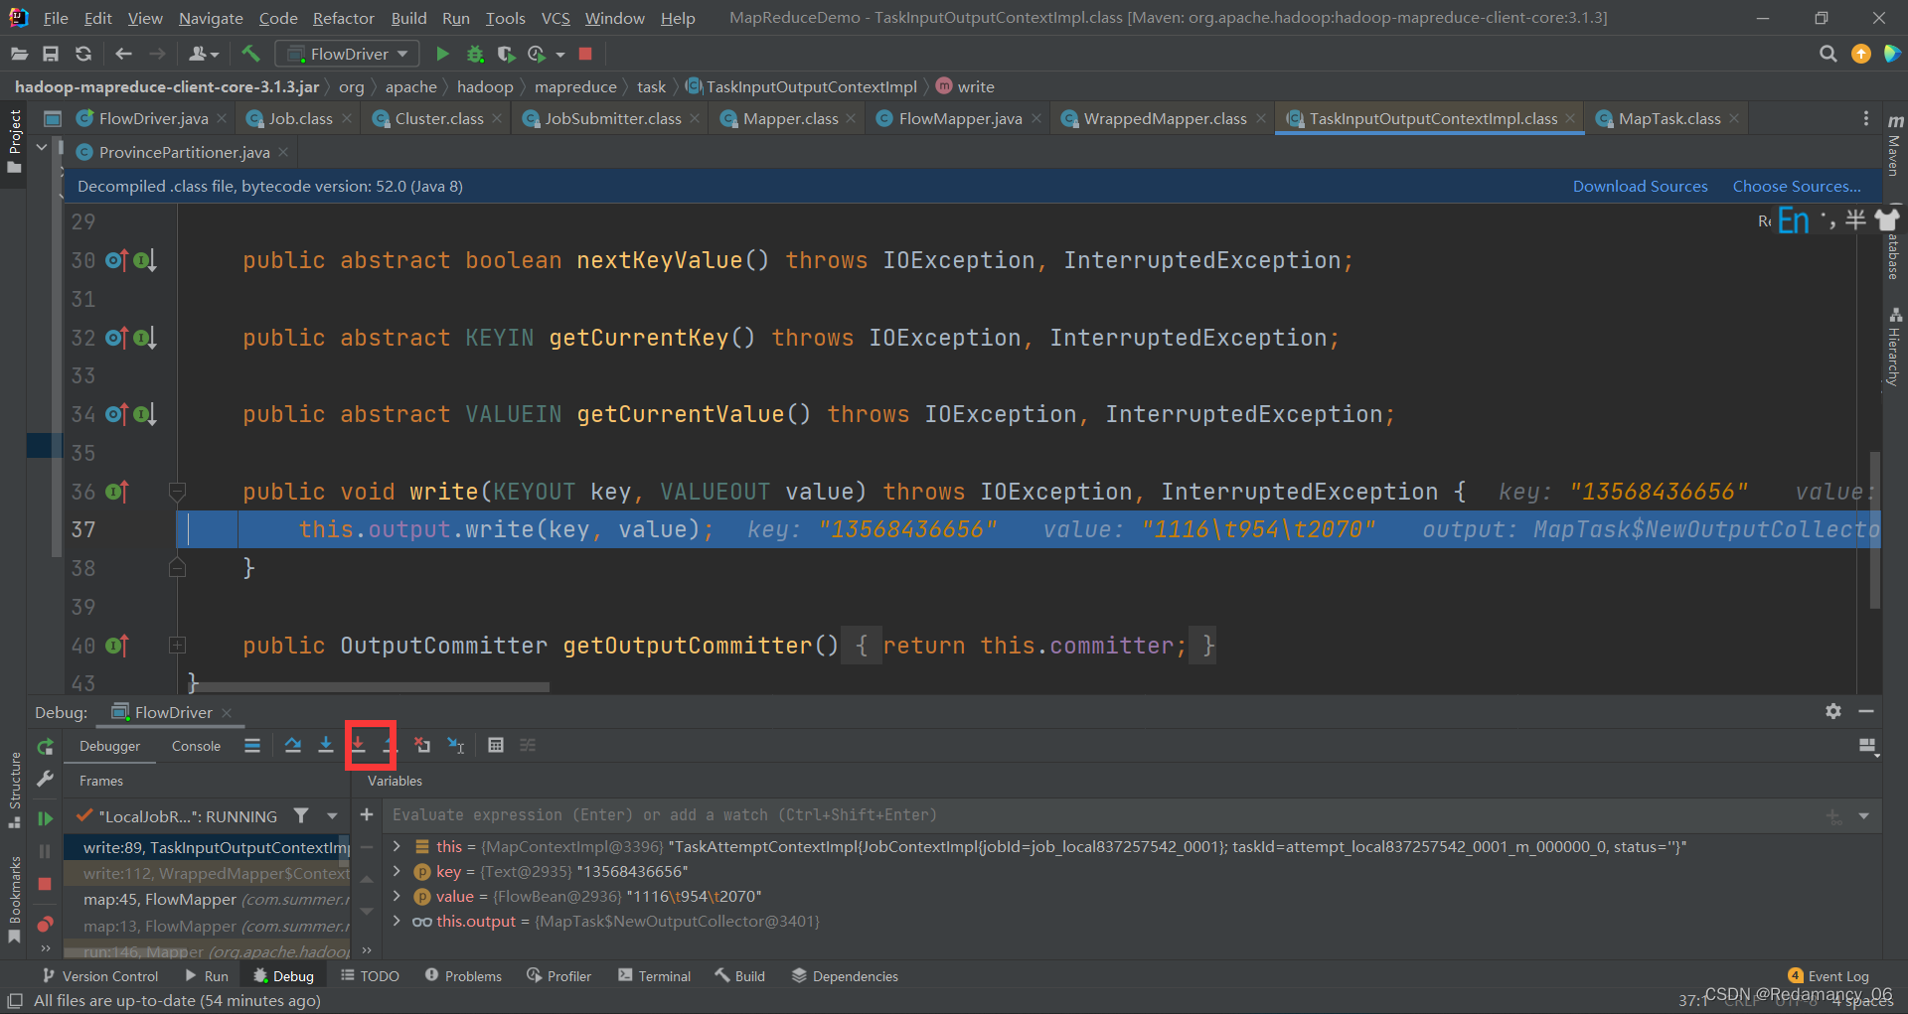The width and height of the screenshot is (1908, 1014).
Task: Open the Event Log
Action: 1828,976
